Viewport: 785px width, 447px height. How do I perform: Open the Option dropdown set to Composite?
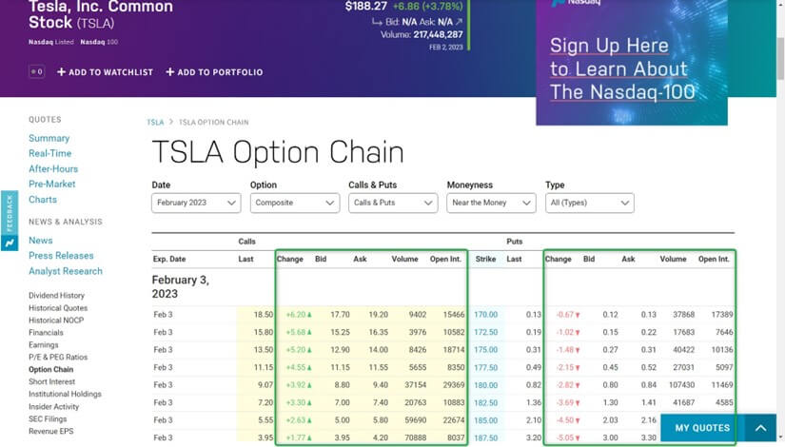point(294,203)
